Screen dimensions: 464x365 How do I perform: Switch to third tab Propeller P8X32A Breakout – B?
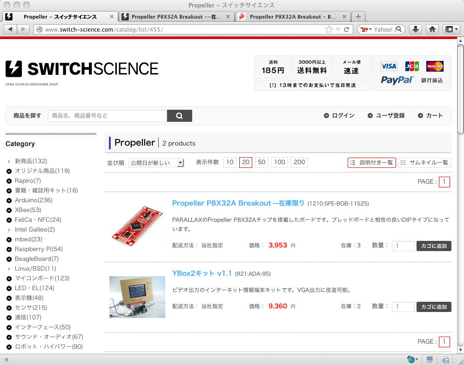pyautogui.click(x=293, y=17)
